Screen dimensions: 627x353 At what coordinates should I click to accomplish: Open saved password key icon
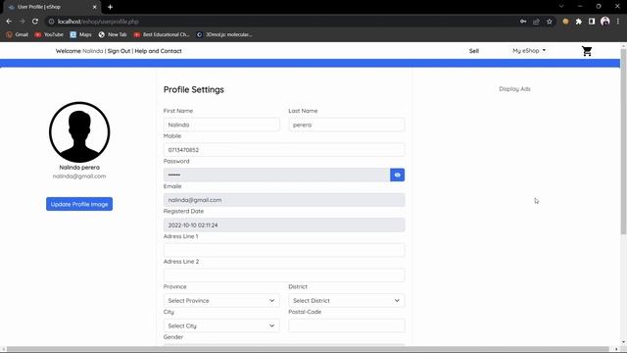point(523,22)
